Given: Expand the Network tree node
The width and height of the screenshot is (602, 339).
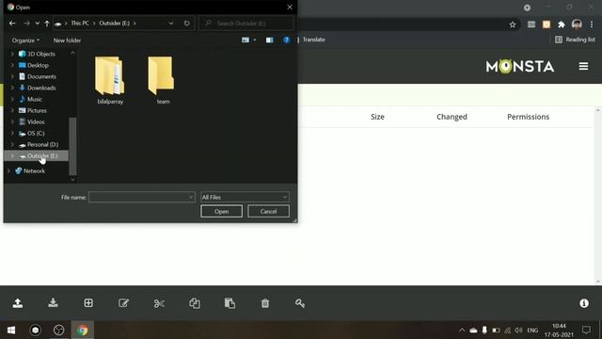Looking at the screenshot, I should pos(8,171).
